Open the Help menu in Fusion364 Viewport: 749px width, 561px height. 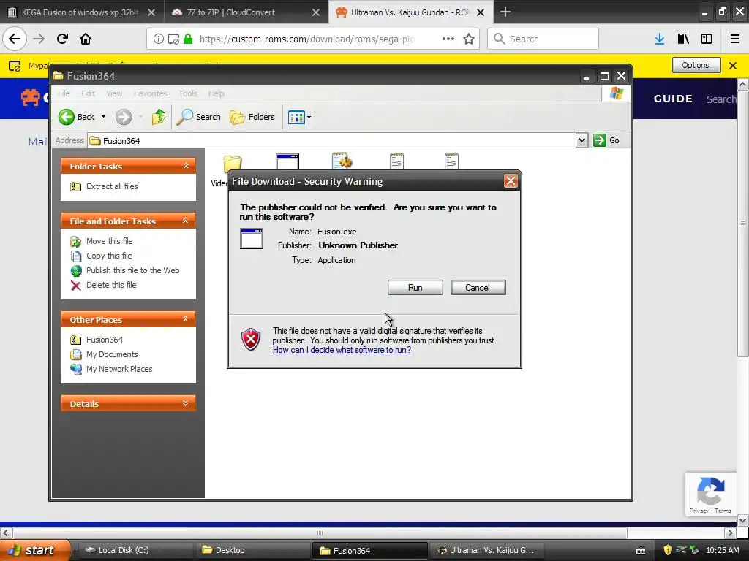coord(216,93)
